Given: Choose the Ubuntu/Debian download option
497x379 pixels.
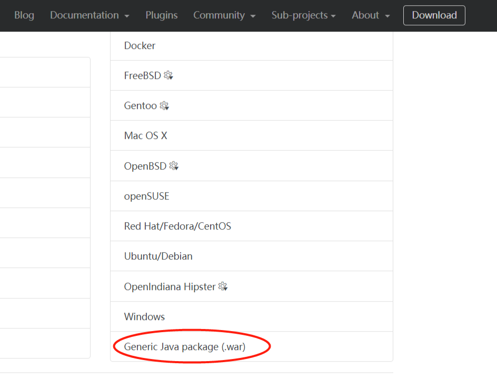Looking at the screenshot, I should click(158, 256).
